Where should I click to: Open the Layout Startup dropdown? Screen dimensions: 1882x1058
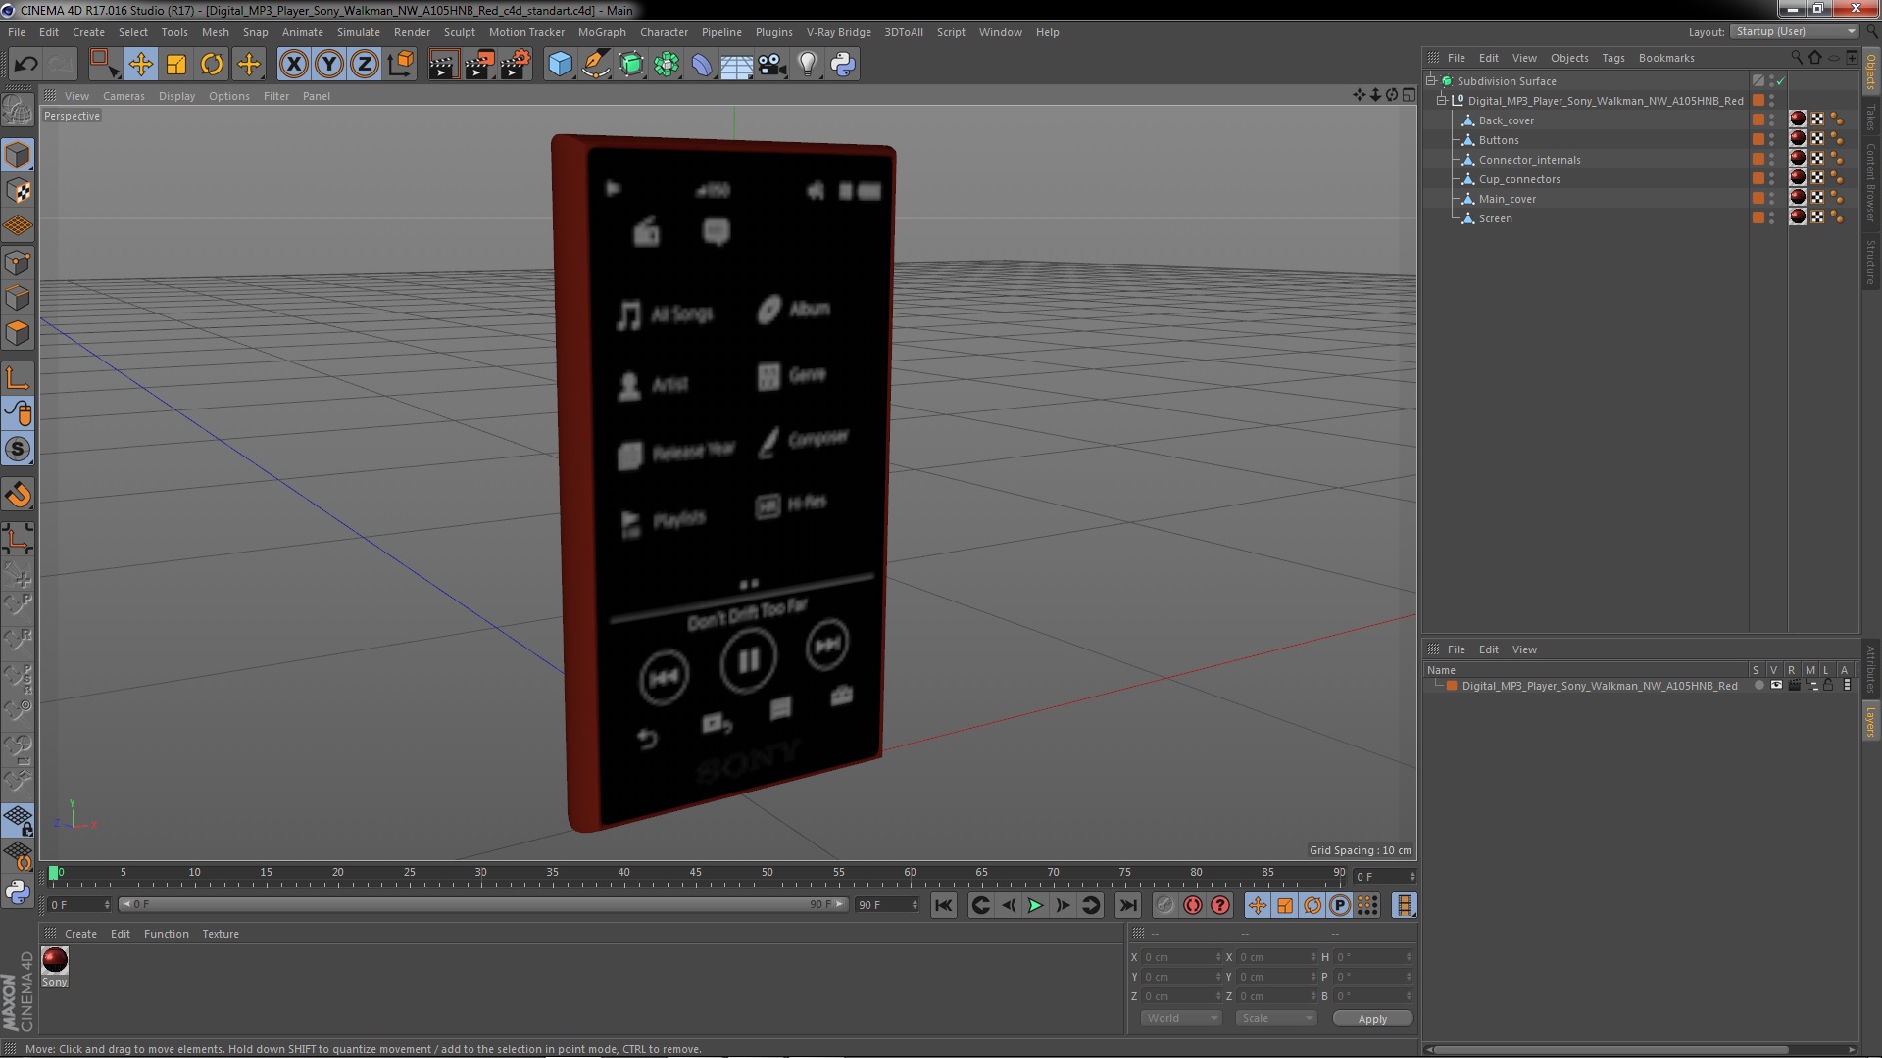click(1794, 31)
